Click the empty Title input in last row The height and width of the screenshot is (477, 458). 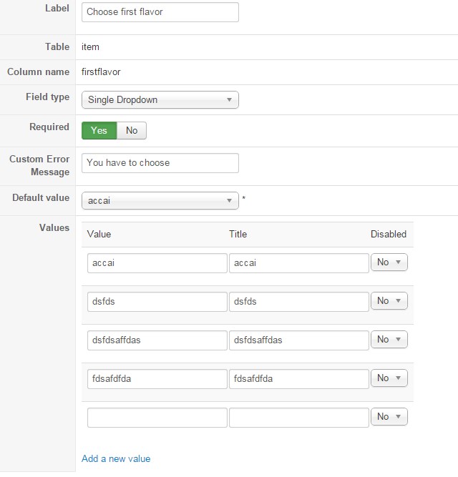click(298, 418)
